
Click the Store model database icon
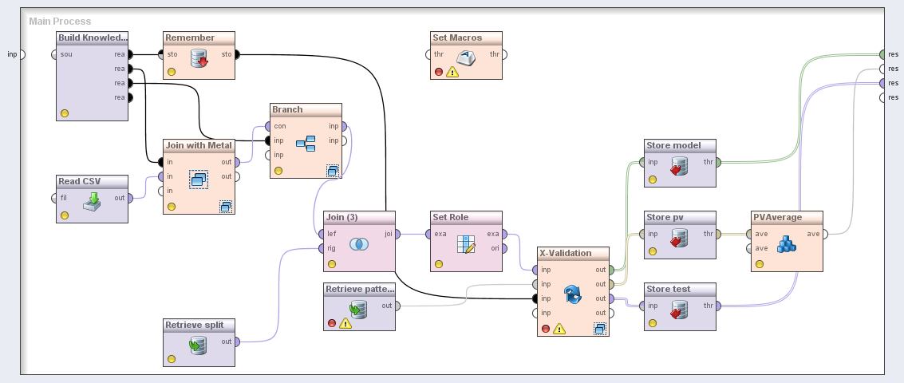point(680,166)
